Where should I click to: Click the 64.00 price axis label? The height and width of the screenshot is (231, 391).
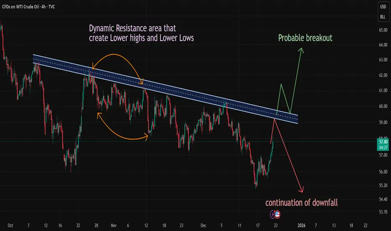coord(383,45)
